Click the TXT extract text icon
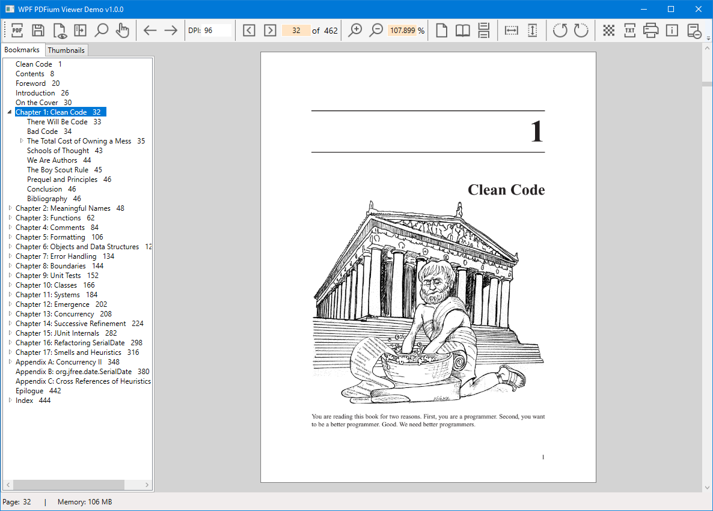The image size is (713, 511). pyautogui.click(x=630, y=31)
